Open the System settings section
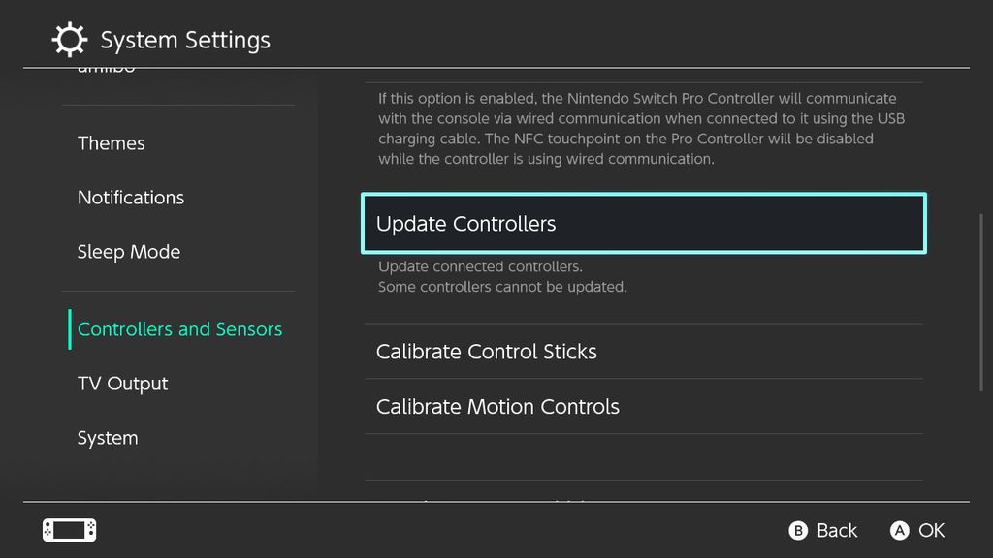 pos(108,437)
